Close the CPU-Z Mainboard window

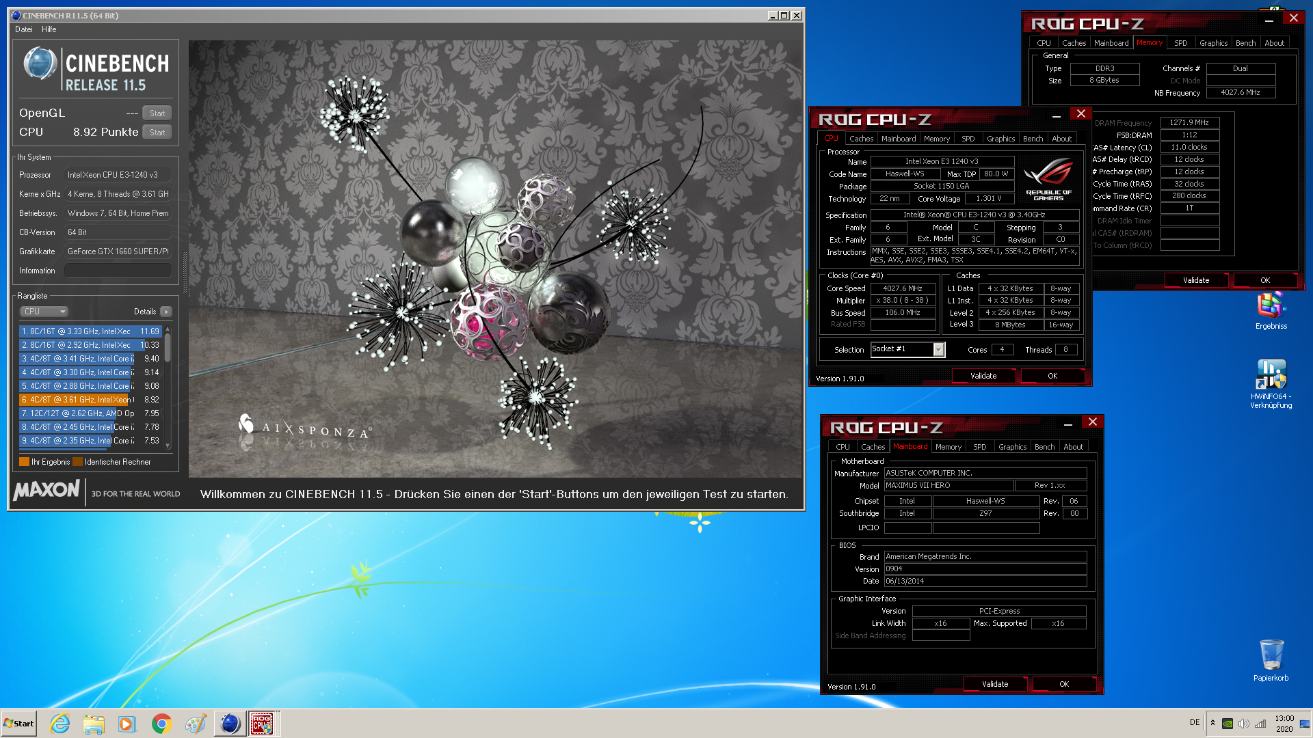pos(1093,422)
